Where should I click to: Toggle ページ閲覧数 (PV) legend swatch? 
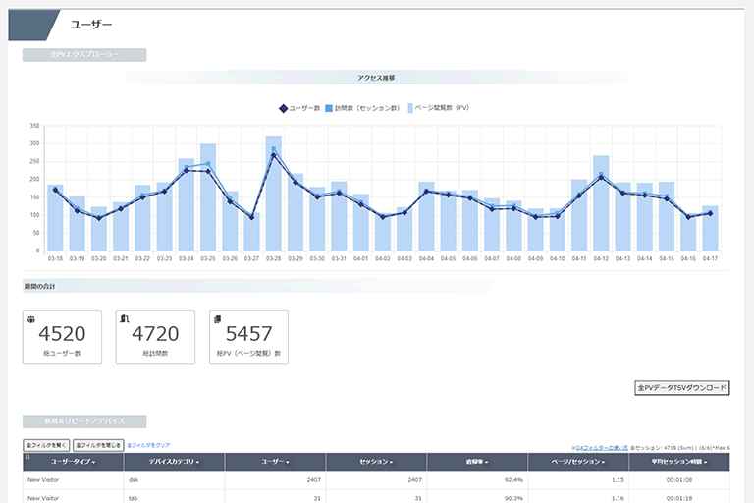pyautogui.click(x=410, y=108)
